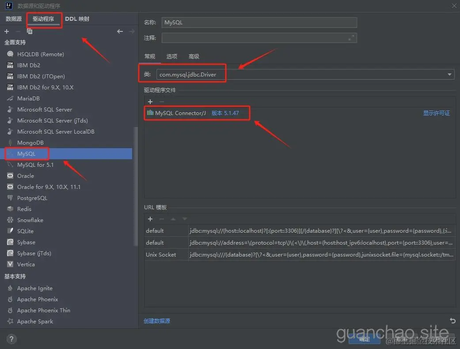Select the jdbc:mysql://address= URL template row
The image size is (460, 349).
[300, 243]
